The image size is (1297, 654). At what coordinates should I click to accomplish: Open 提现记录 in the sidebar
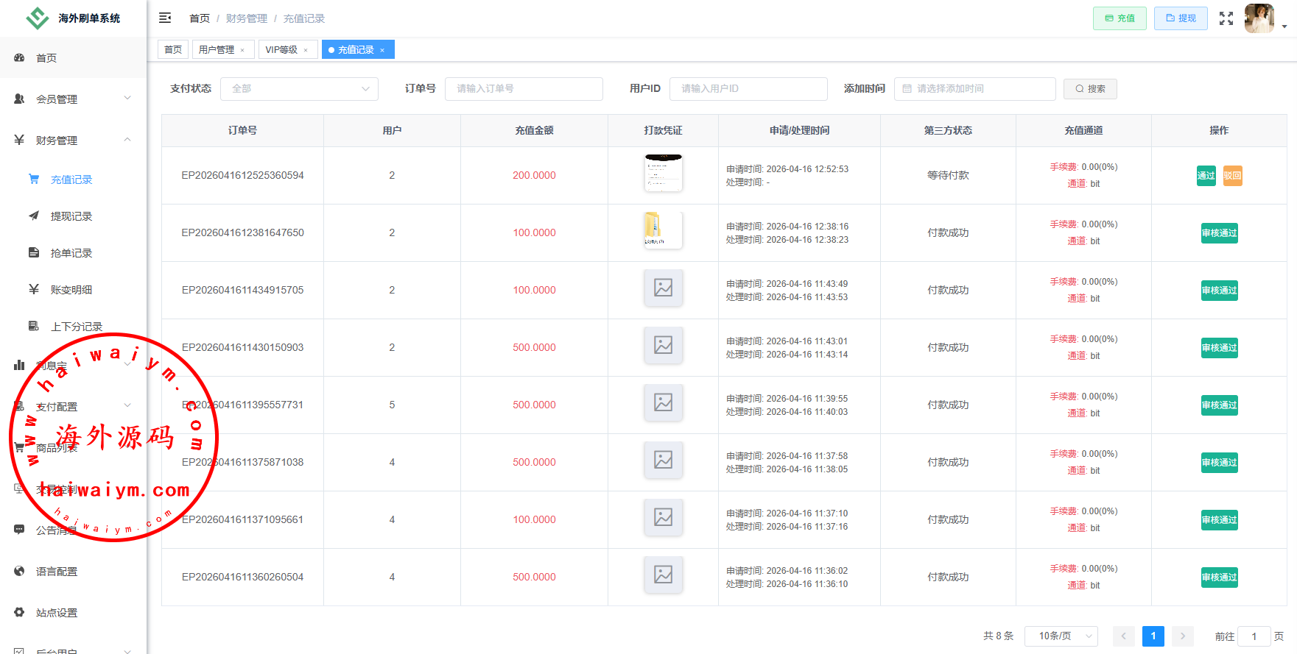pyautogui.click(x=71, y=216)
